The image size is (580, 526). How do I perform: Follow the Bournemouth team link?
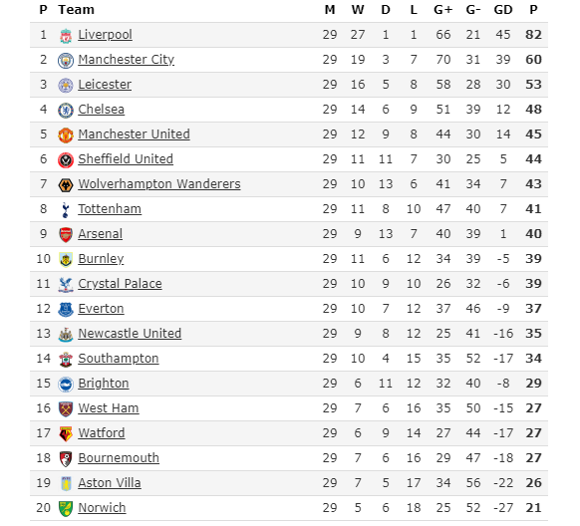tap(119, 458)
